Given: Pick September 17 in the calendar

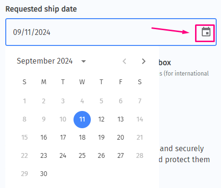Looking at the screenshot, I should point(63,137).
